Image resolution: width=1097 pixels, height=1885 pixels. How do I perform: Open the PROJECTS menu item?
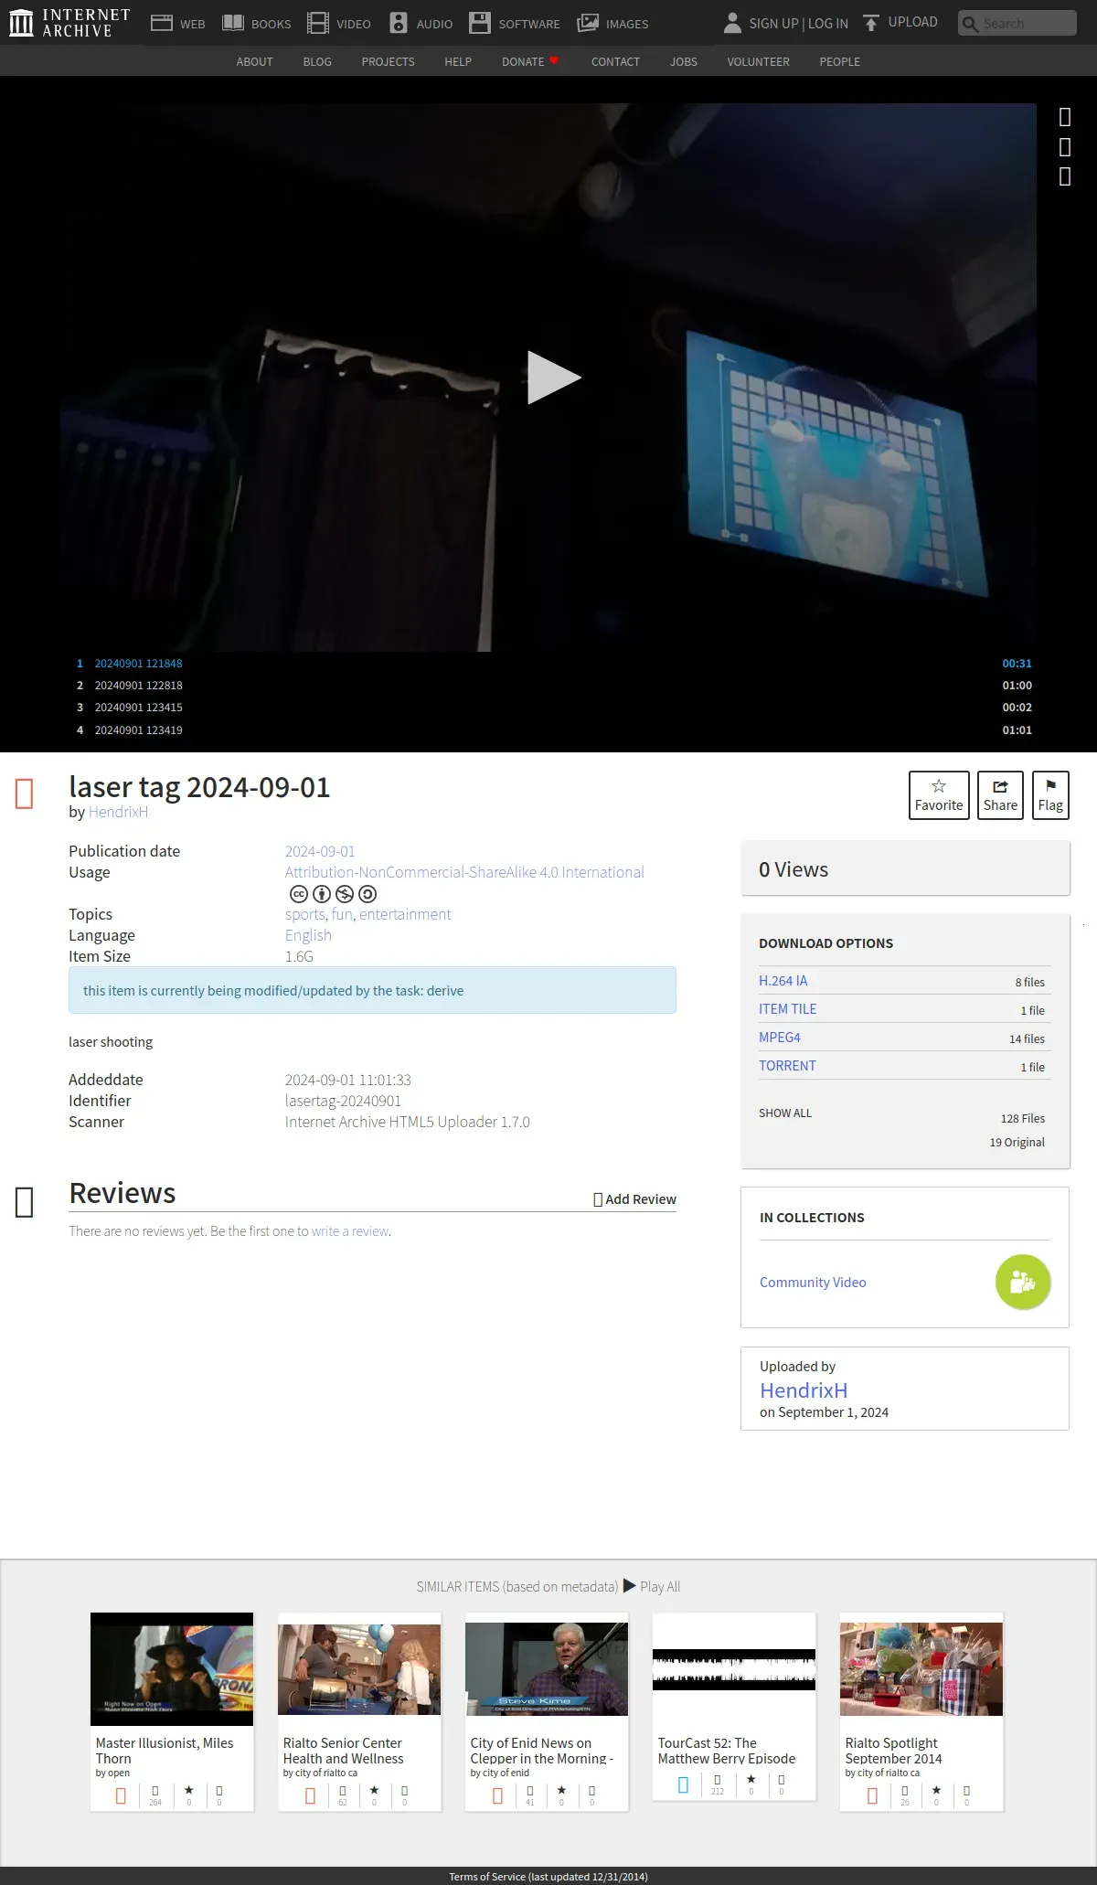(x=388, y=61)
